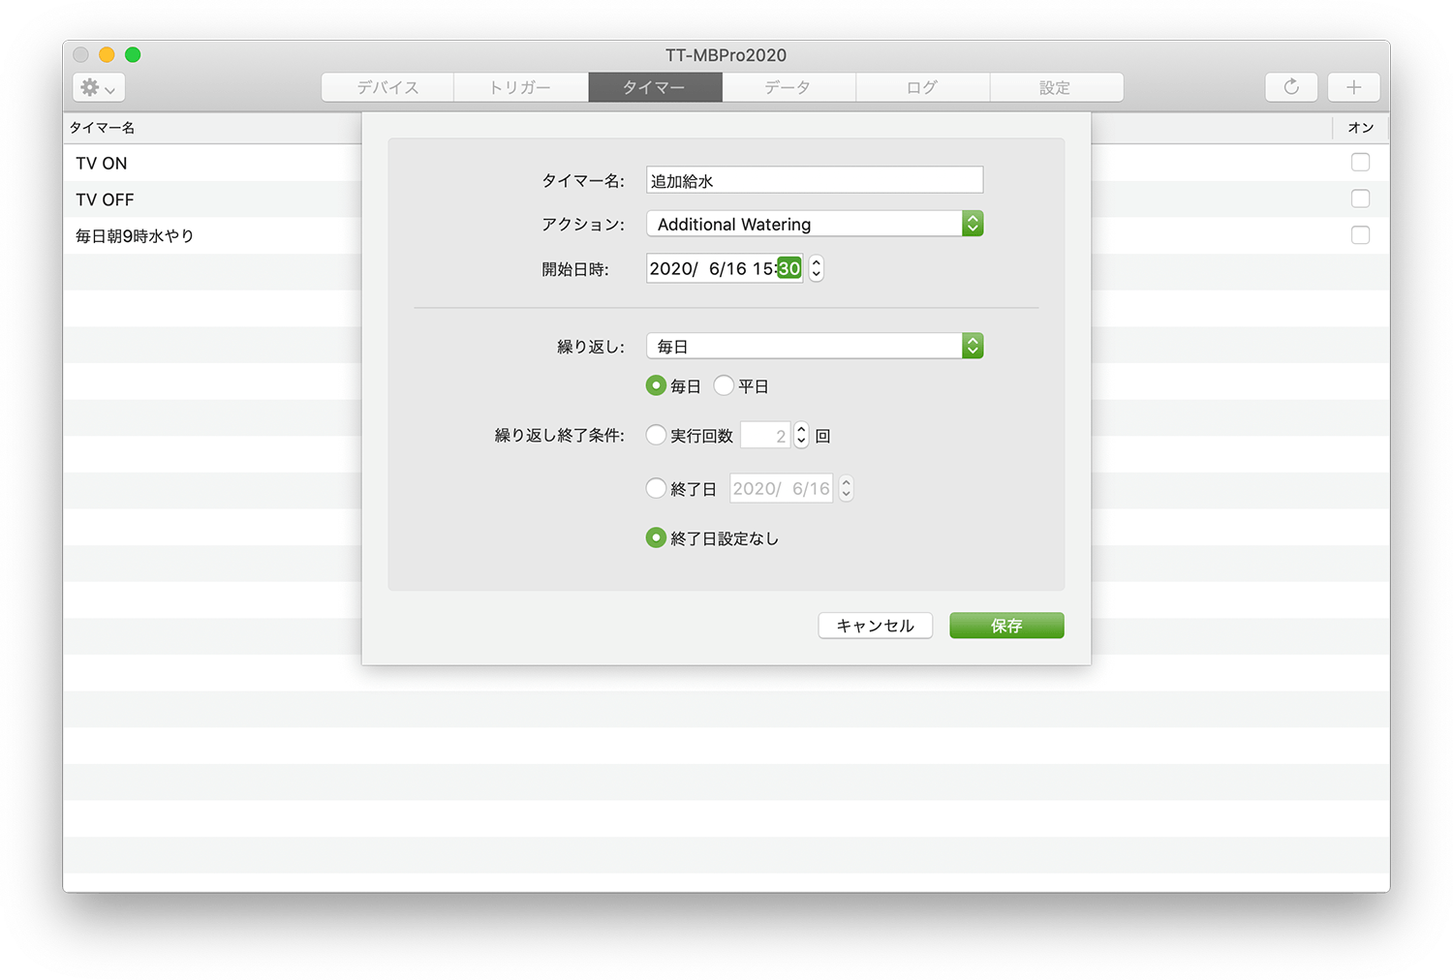The height and width of the screenshot is (980, 1453).
Task: Click the 終了日 date stepper
Action: [846, 489]
